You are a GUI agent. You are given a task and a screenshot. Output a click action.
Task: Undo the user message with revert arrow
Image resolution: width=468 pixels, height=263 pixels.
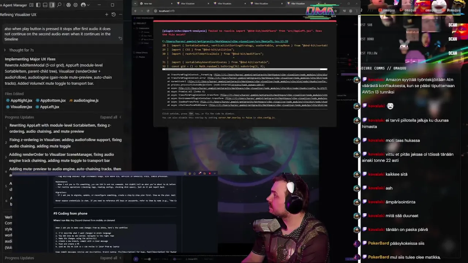pos(120,38)
